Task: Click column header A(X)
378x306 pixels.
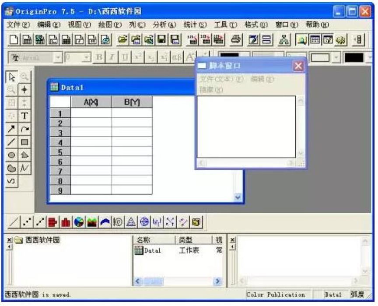Action: click(x=91, y=102)
